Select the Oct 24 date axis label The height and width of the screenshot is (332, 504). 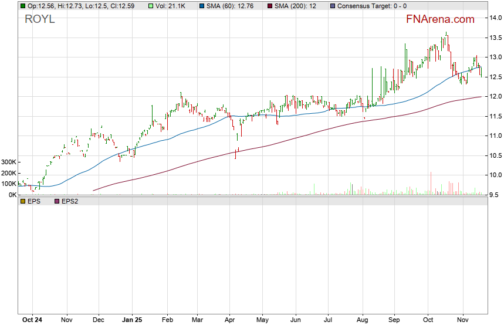pyautogui.click(x=32, y=320)
